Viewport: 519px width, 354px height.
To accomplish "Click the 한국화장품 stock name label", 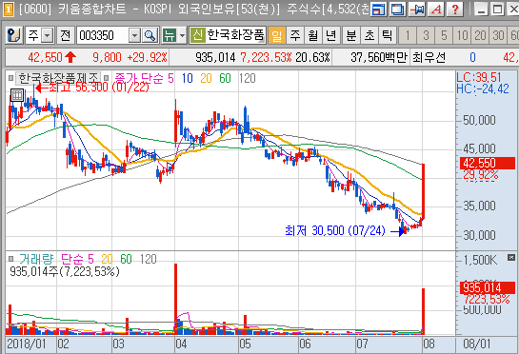I will tap(235, 35).
